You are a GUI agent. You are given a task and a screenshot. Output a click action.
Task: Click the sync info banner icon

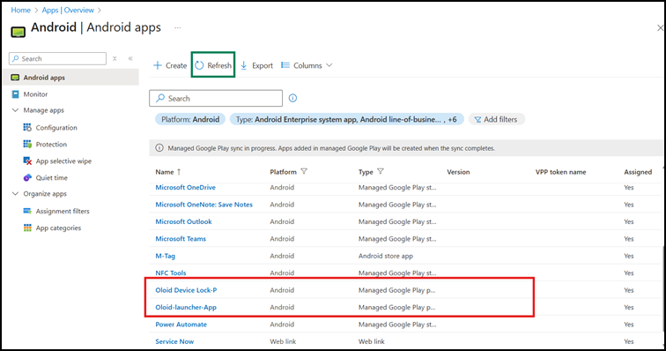click(x=159, y=148)
